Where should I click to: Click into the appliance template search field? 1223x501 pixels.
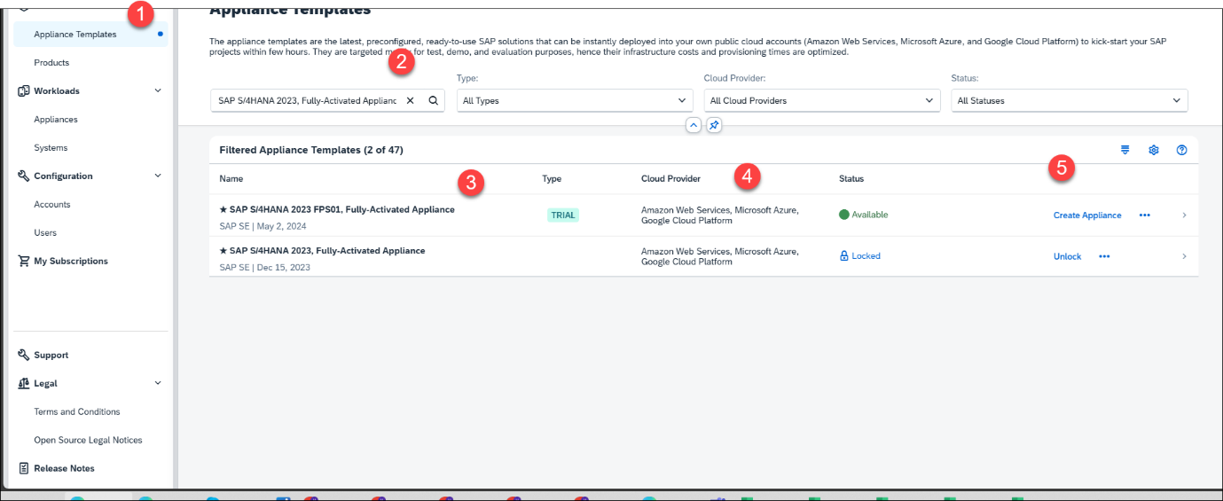click(307, 101)
